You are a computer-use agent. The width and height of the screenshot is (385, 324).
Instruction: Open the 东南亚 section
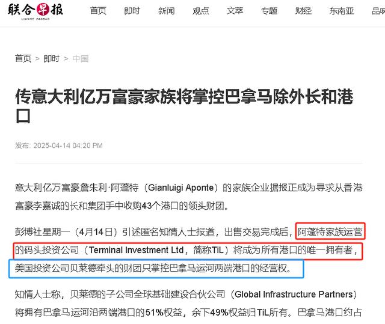[342, 11]
